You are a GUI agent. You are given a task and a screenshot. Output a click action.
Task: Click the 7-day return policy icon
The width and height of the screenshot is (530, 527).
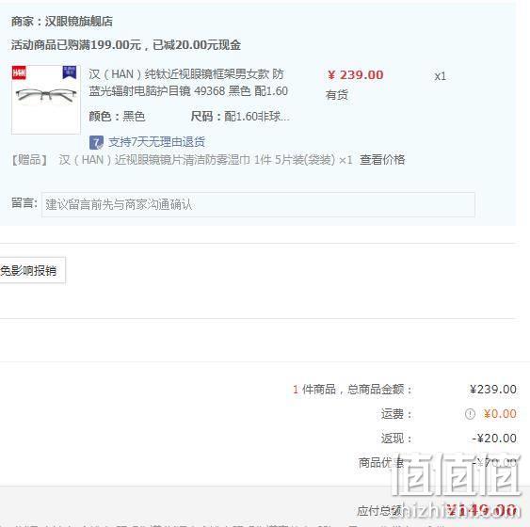click(x=96, y=142)
